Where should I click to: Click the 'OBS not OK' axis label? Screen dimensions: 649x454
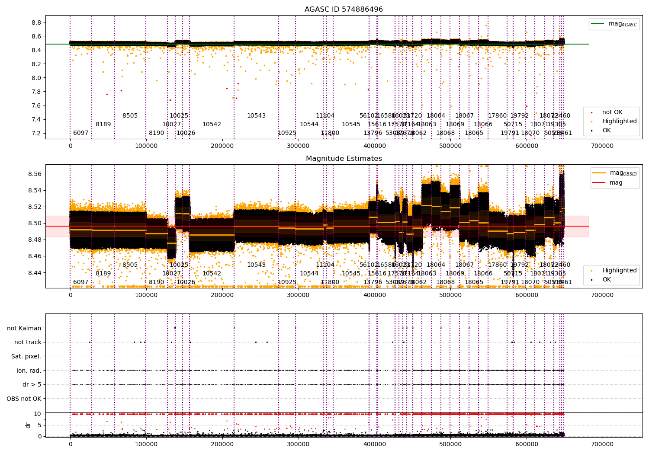point(24,399)
